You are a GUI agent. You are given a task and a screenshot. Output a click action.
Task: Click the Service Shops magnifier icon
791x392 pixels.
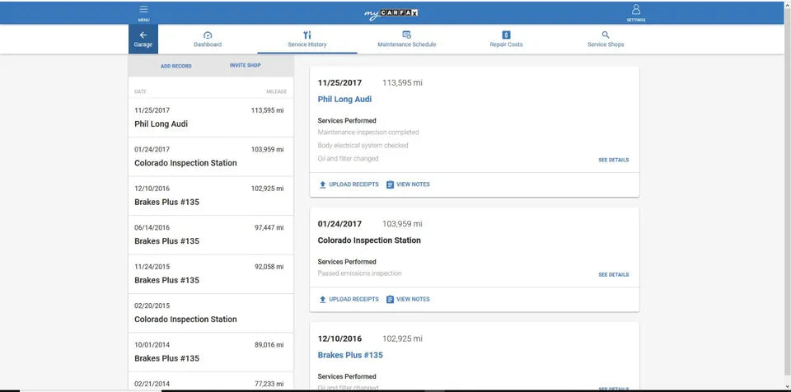606,35
